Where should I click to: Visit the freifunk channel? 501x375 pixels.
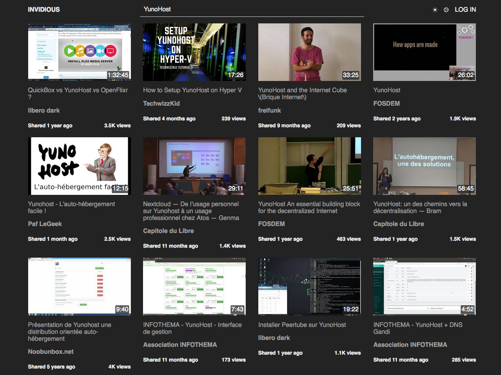pos(269,110)
